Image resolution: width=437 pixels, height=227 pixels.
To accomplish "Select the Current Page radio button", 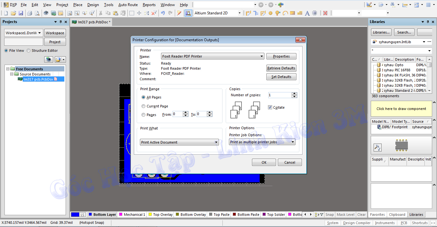I will [143, 106].
